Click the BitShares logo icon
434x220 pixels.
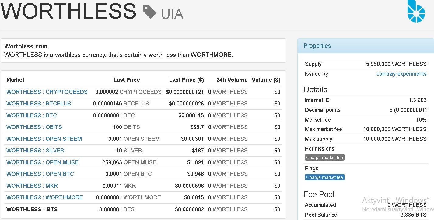coord(416,12)
